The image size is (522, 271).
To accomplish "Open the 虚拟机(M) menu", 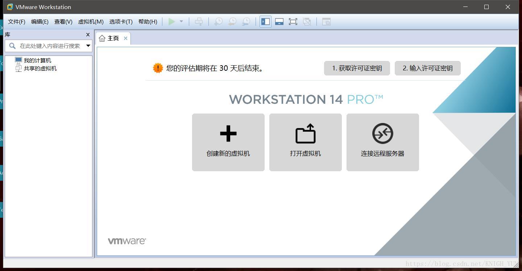I will pyautogui.click(x=91, y=22).
